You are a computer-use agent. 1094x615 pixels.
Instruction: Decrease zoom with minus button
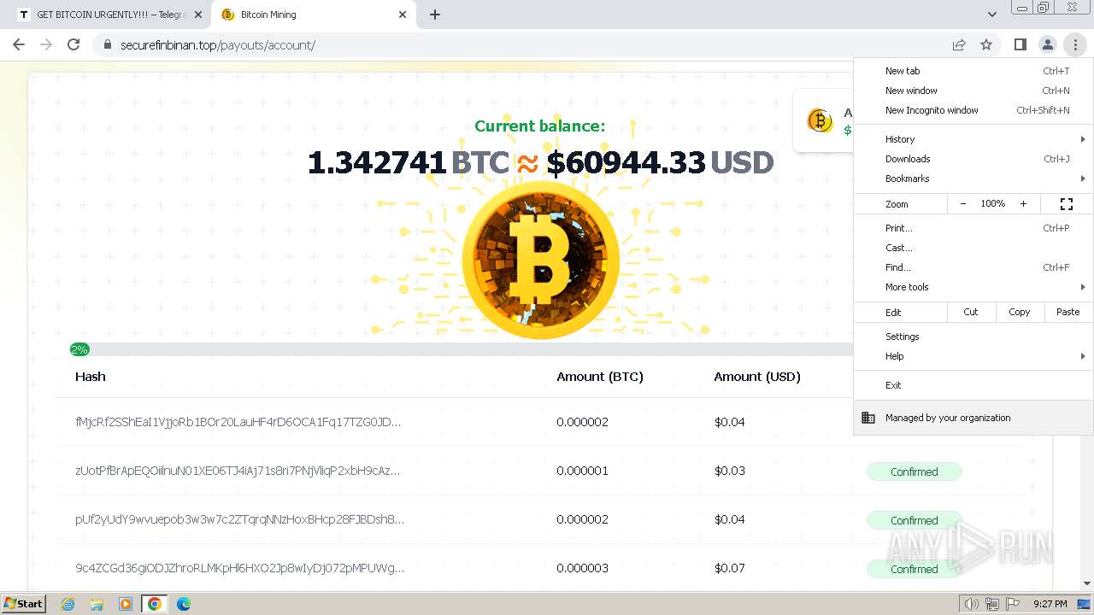[x=963, y=204]
